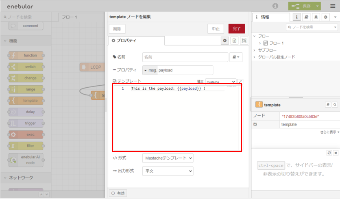This screenshot has width=340, height=199.
Task: Switch to the 情報 sidebar tab
Action: click(x=271, y=17)
